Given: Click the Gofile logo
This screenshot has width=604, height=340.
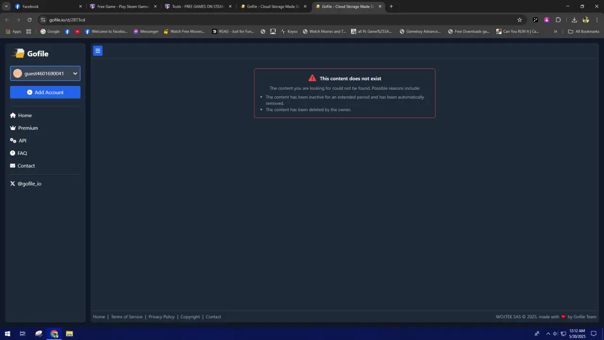Looking at the screenshot, I should 30,53.
